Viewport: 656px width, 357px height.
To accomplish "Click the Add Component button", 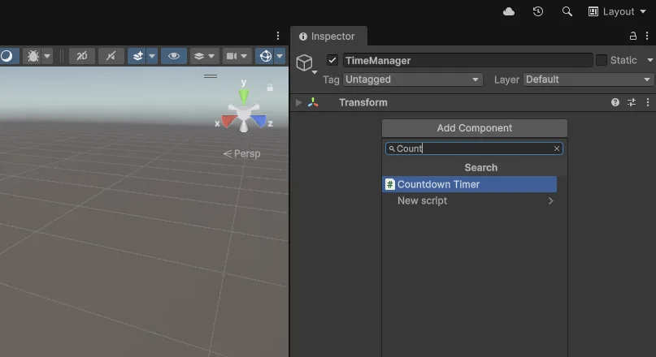I will coord(475,127).
